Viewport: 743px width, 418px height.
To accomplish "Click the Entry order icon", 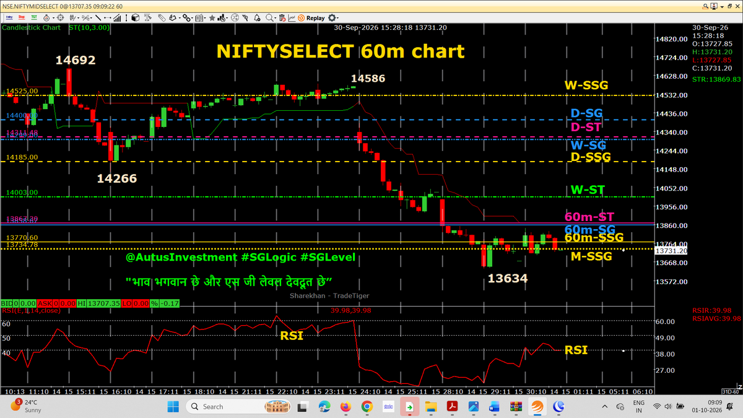I will point(9,18).
